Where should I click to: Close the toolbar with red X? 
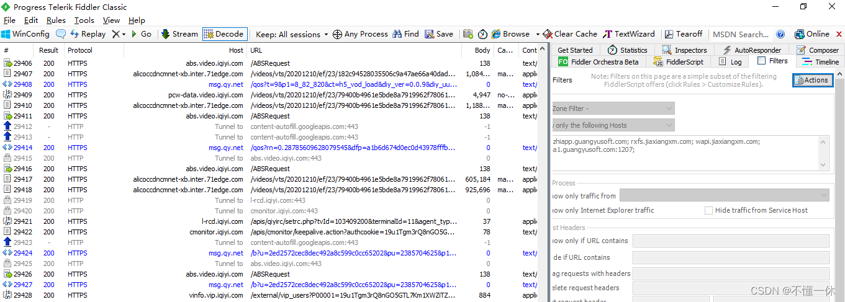tap(838, 34)
